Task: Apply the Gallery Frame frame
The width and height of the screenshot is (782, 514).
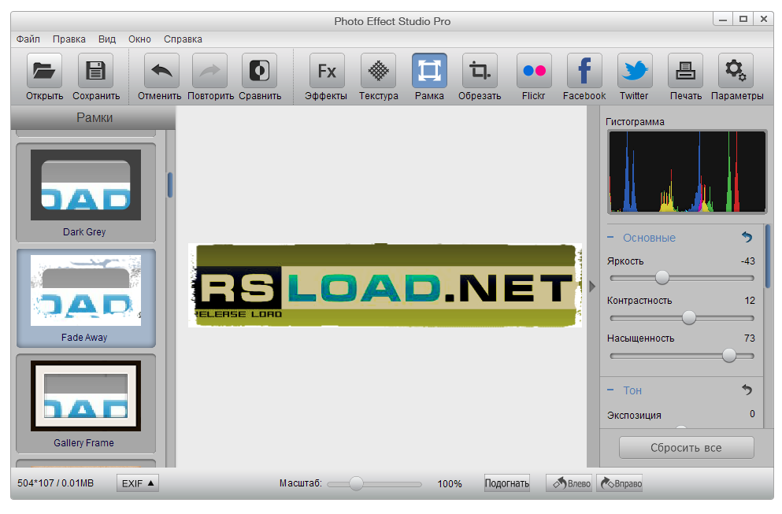Action: pyautogui.click(x=86, y=403)
